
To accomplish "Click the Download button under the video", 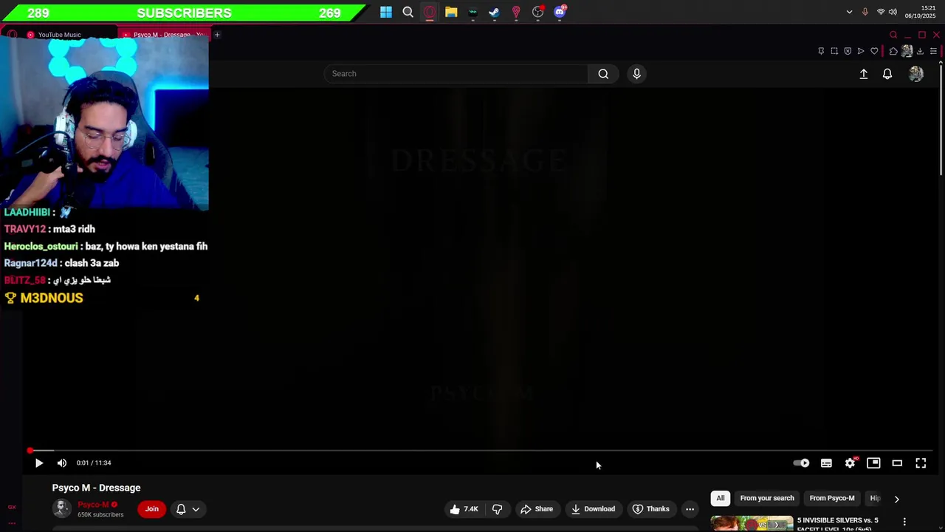I will tap(593, 509).
